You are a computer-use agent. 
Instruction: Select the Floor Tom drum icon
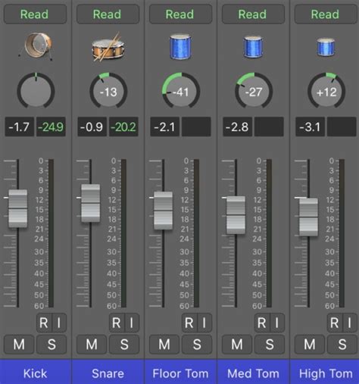(180, 47)
